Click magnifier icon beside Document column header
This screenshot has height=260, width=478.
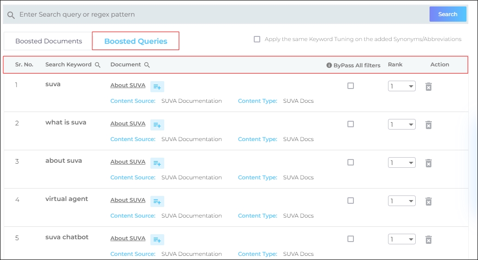pos(147,65)
